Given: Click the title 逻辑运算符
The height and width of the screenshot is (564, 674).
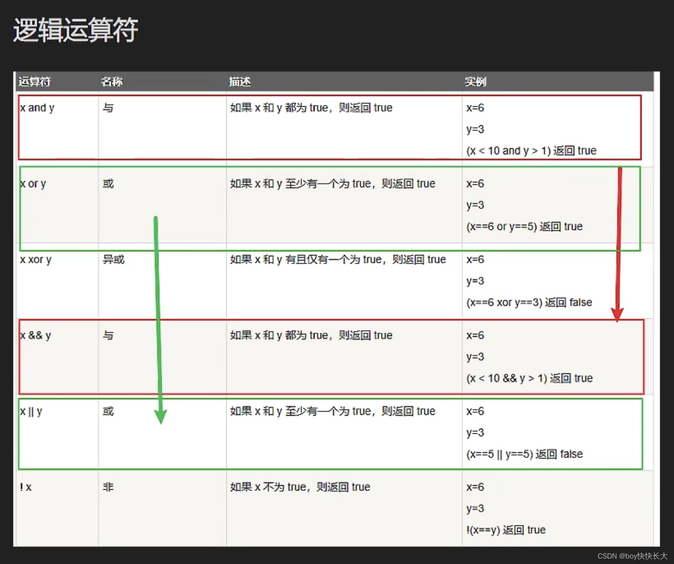Looking at the screenshot, I should click(75, 30).
